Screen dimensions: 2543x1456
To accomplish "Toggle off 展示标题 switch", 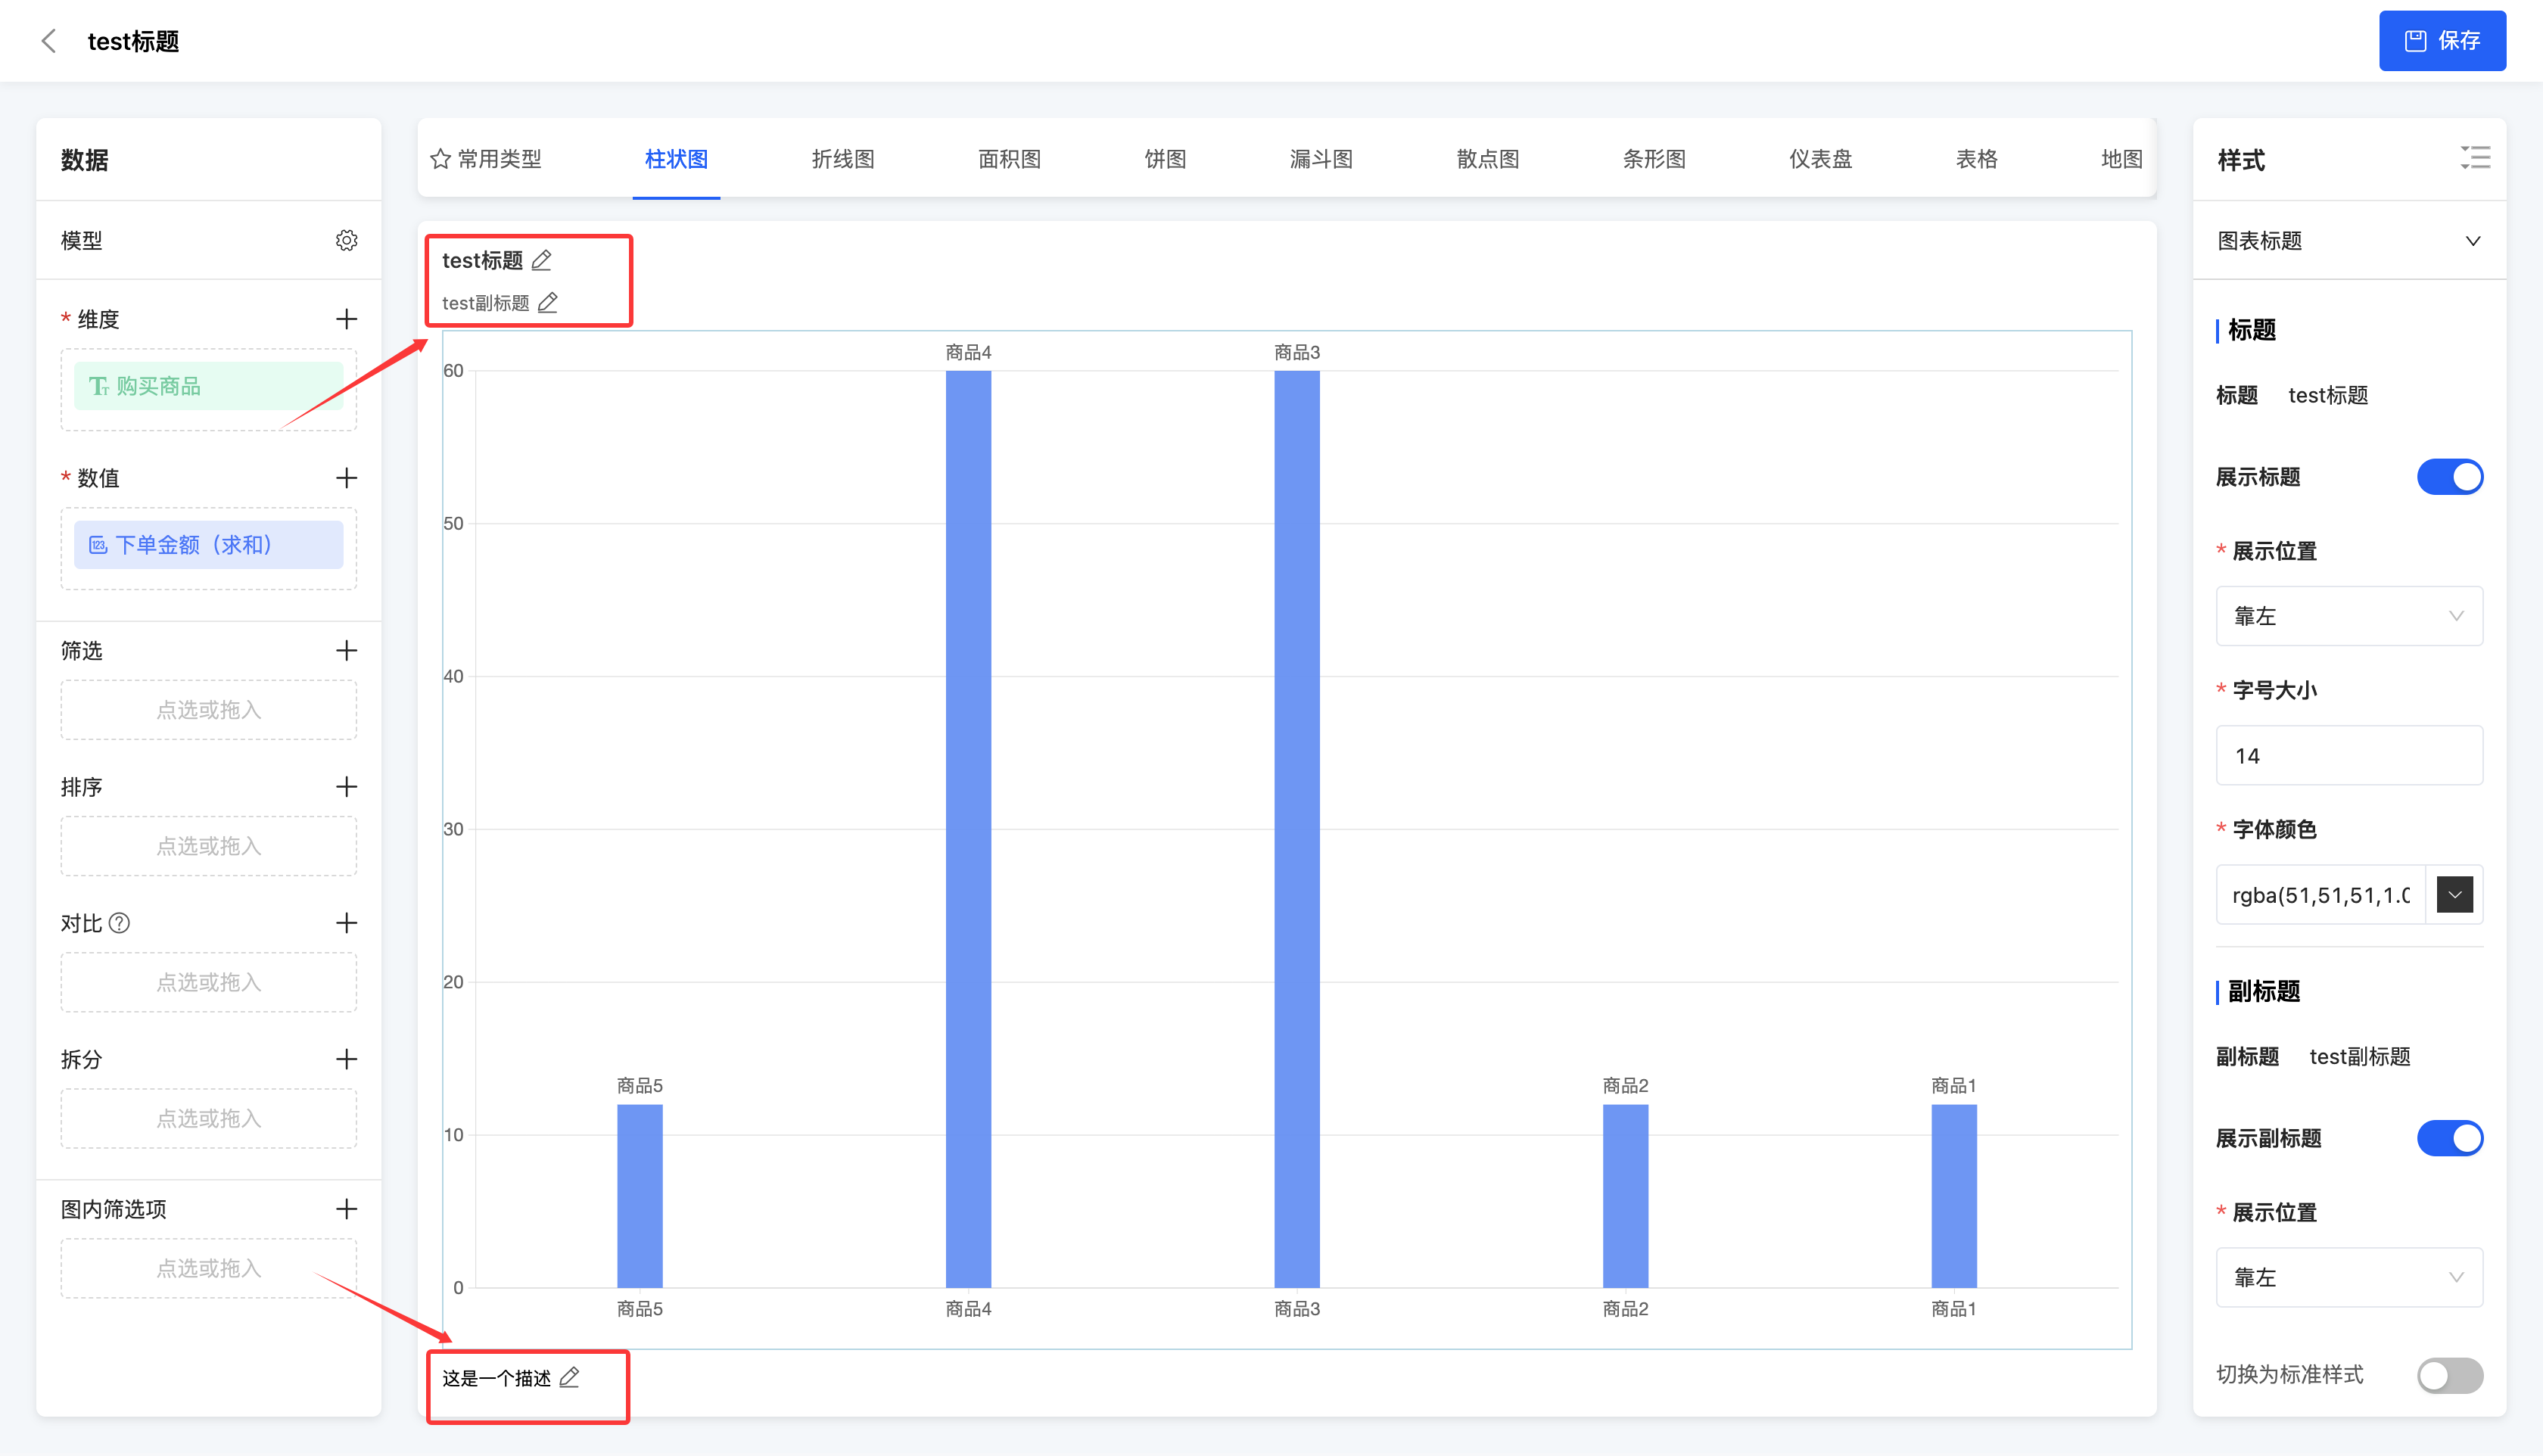I will pyautogui.click(x=2449, y=477).
